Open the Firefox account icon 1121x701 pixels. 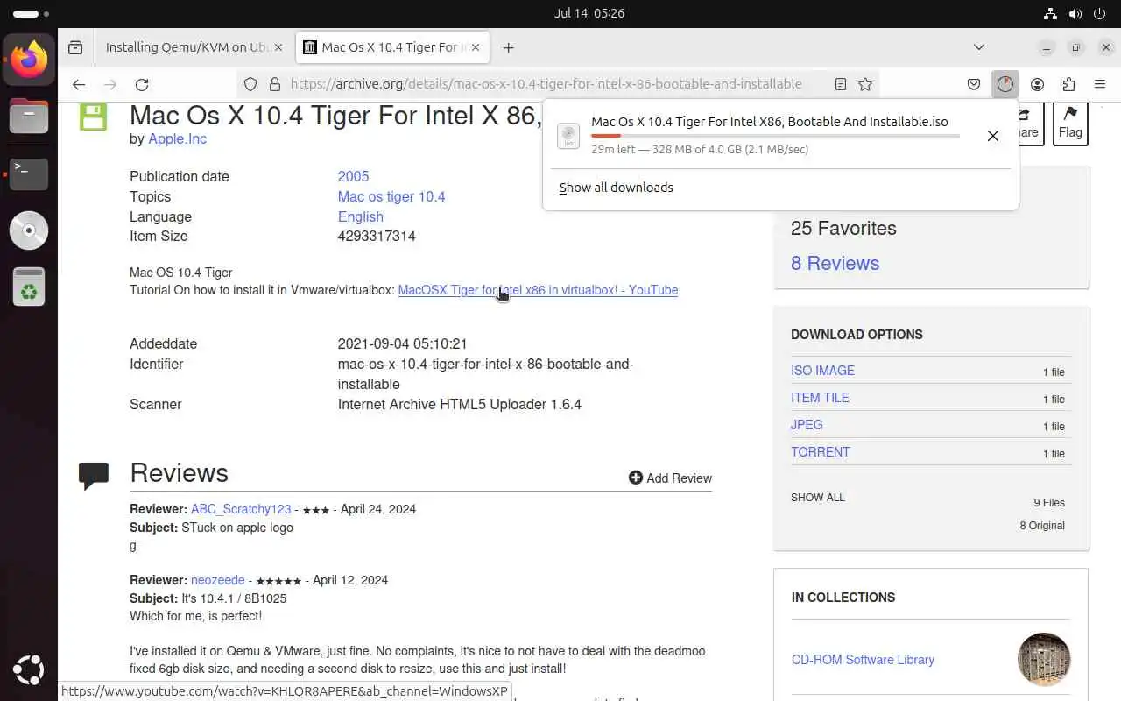(1038, 84)
